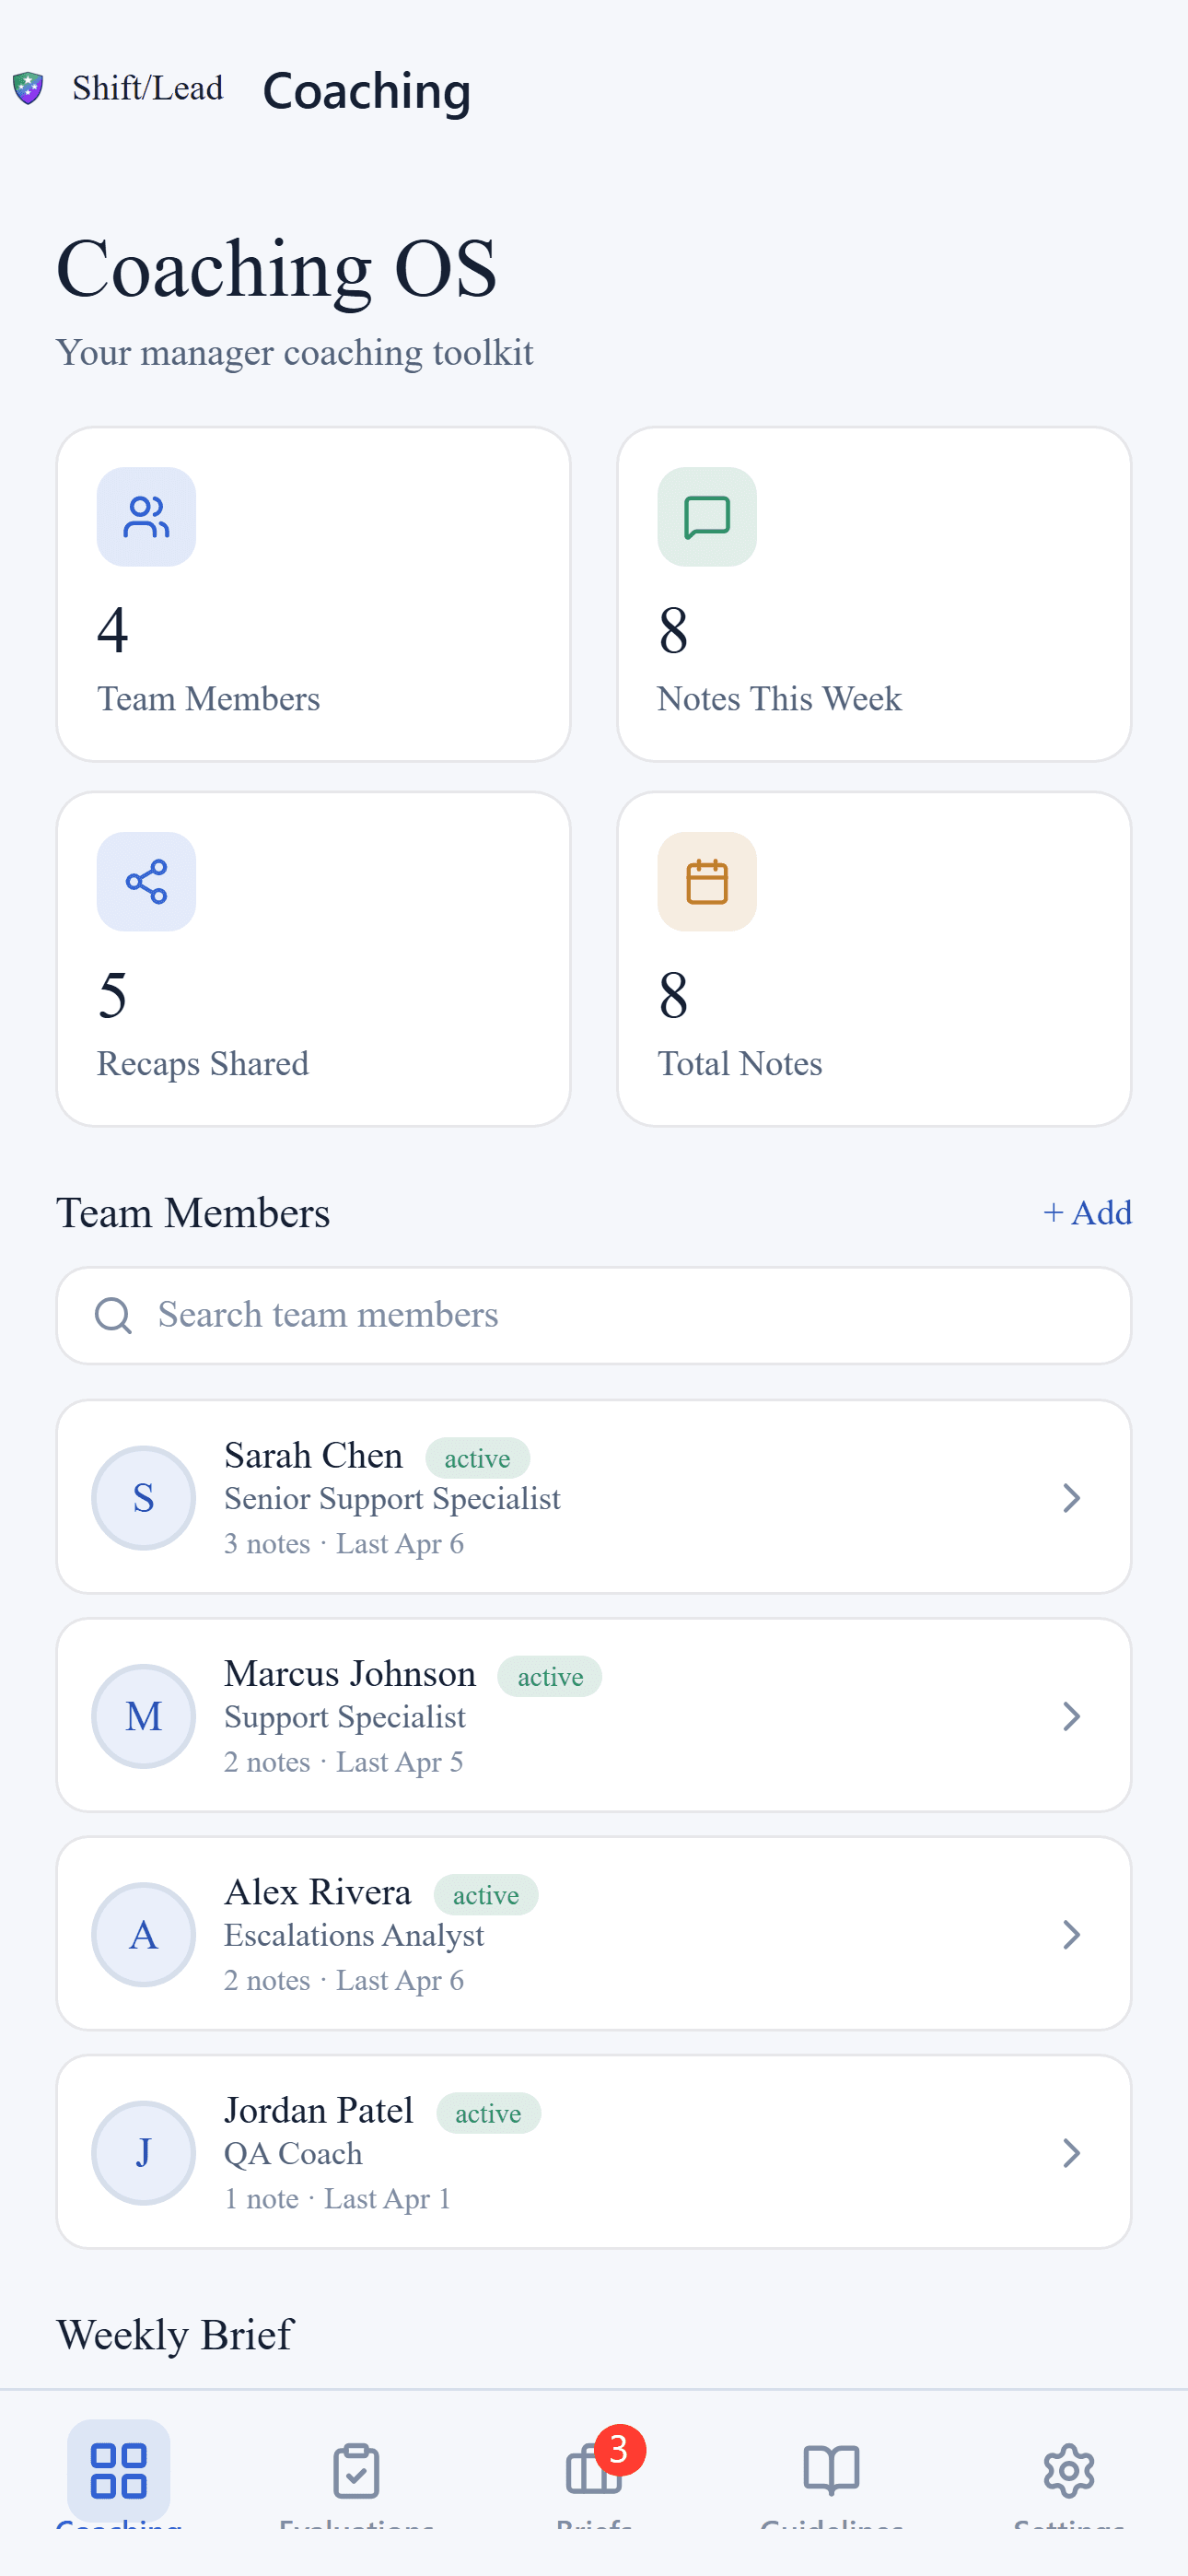1188x2576 pixels.
Task: Click the Weekly Brief heading
Action: (175, 2336)
